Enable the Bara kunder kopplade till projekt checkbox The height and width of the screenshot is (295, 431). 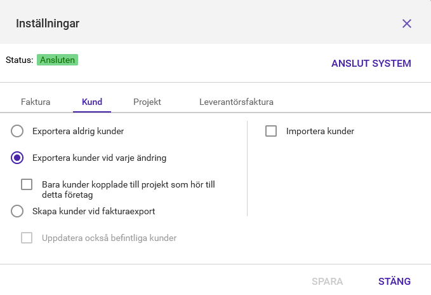(27, 184)
